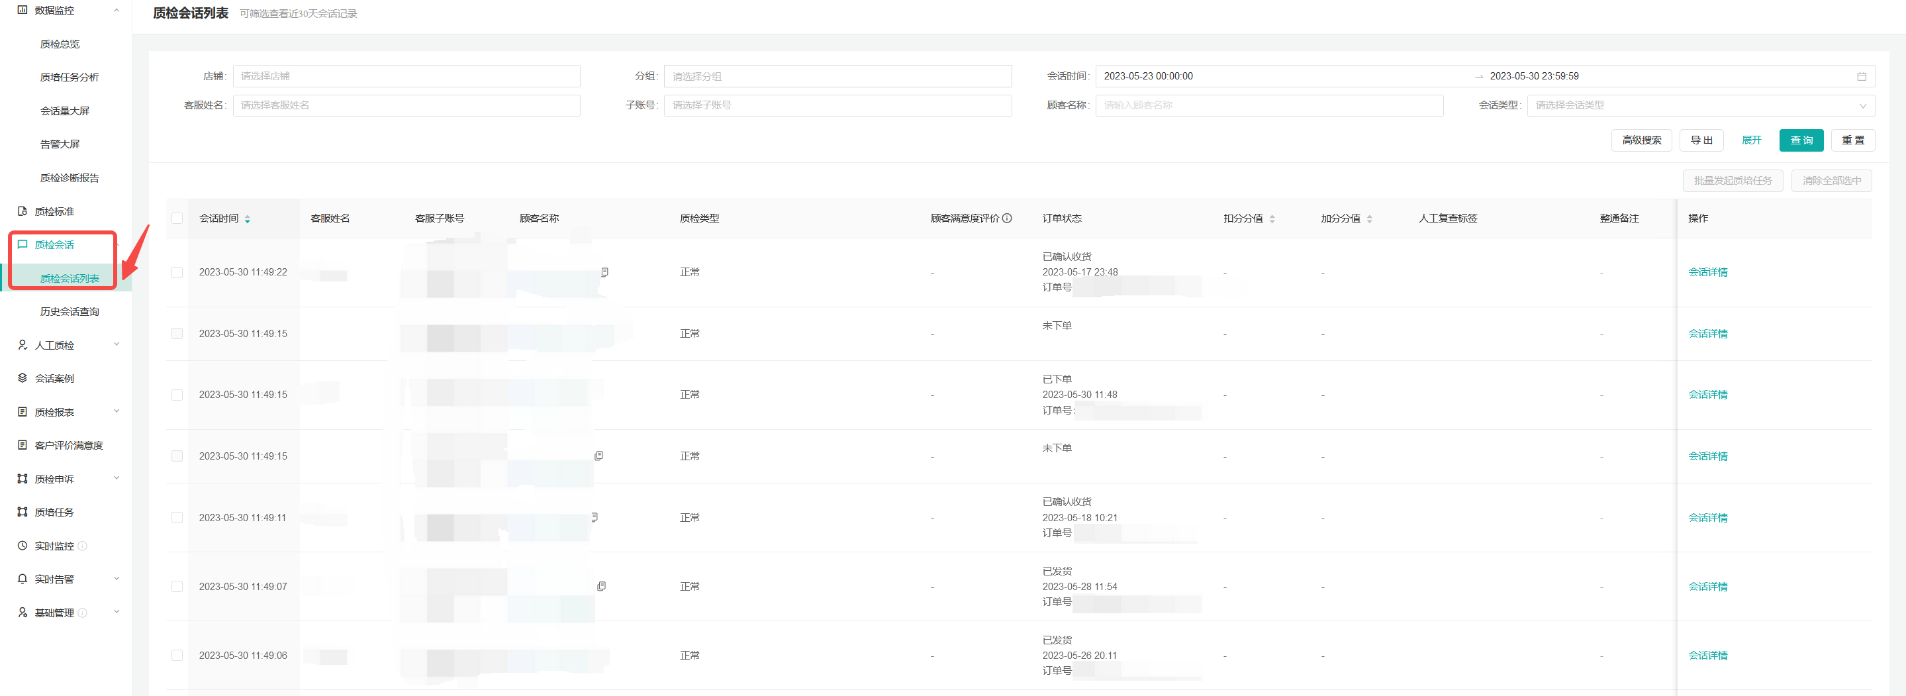The width and height of the screenshot is (1906, 696).
Task: Sort by 会话时间 column arrows
Action: (x=247, y=219)
